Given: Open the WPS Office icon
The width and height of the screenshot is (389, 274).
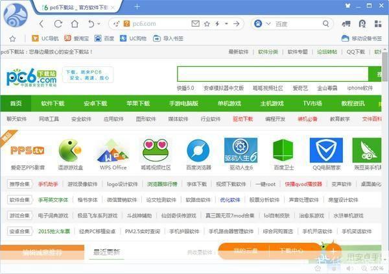Looking at the screenshot, I should [x=113, y=151].
